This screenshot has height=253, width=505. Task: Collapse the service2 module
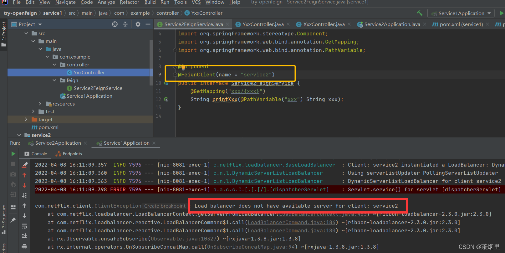(19, 135)
